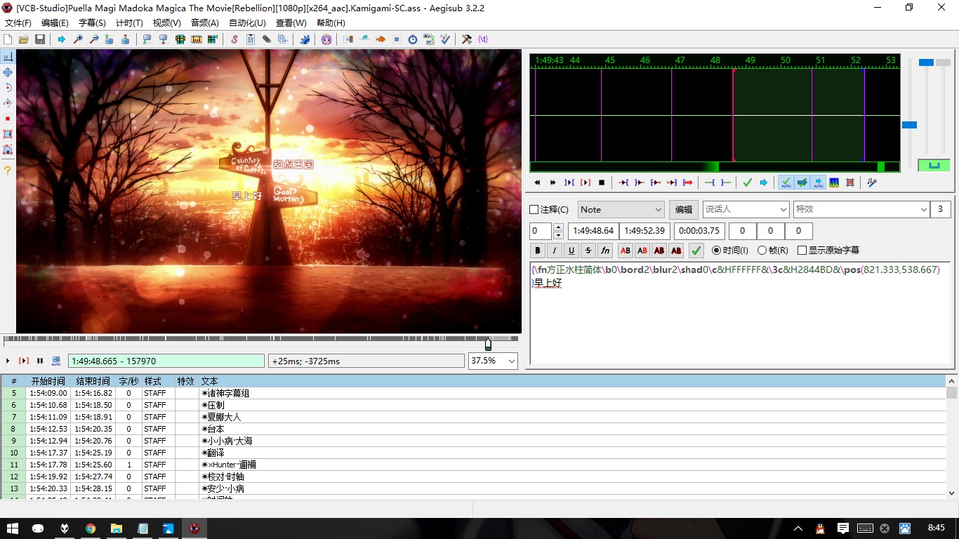The image size is (959, 539).
Task: Zoom in video with magnifier plus
Action: click(78, 39)
